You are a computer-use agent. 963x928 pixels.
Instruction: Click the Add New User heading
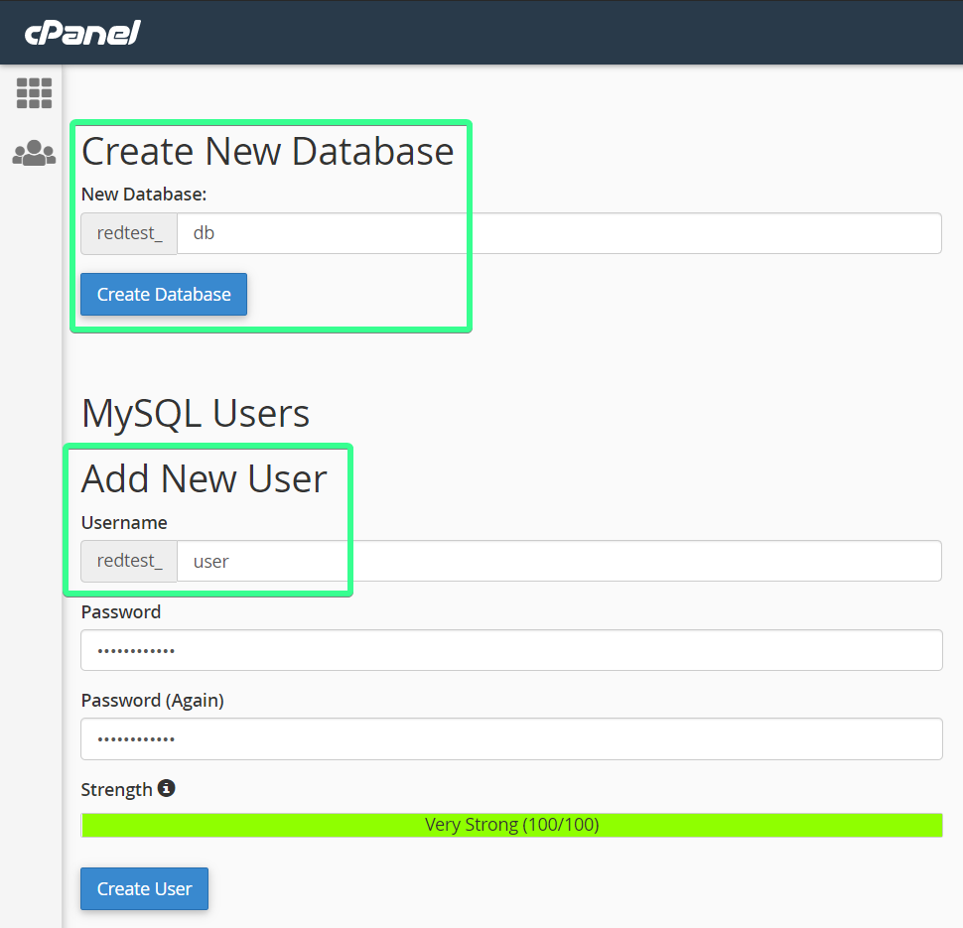[205, 478]
